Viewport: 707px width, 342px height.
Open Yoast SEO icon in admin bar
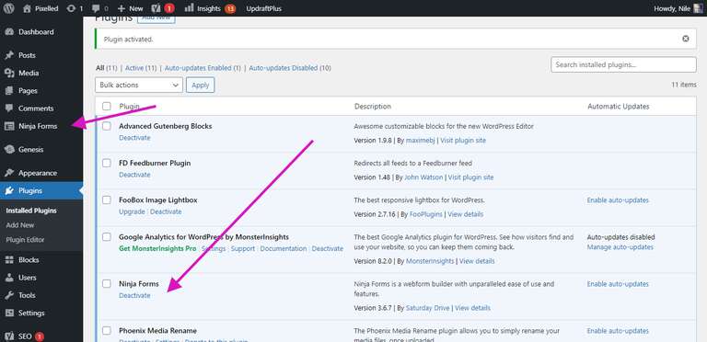click(x=156, y=8)
